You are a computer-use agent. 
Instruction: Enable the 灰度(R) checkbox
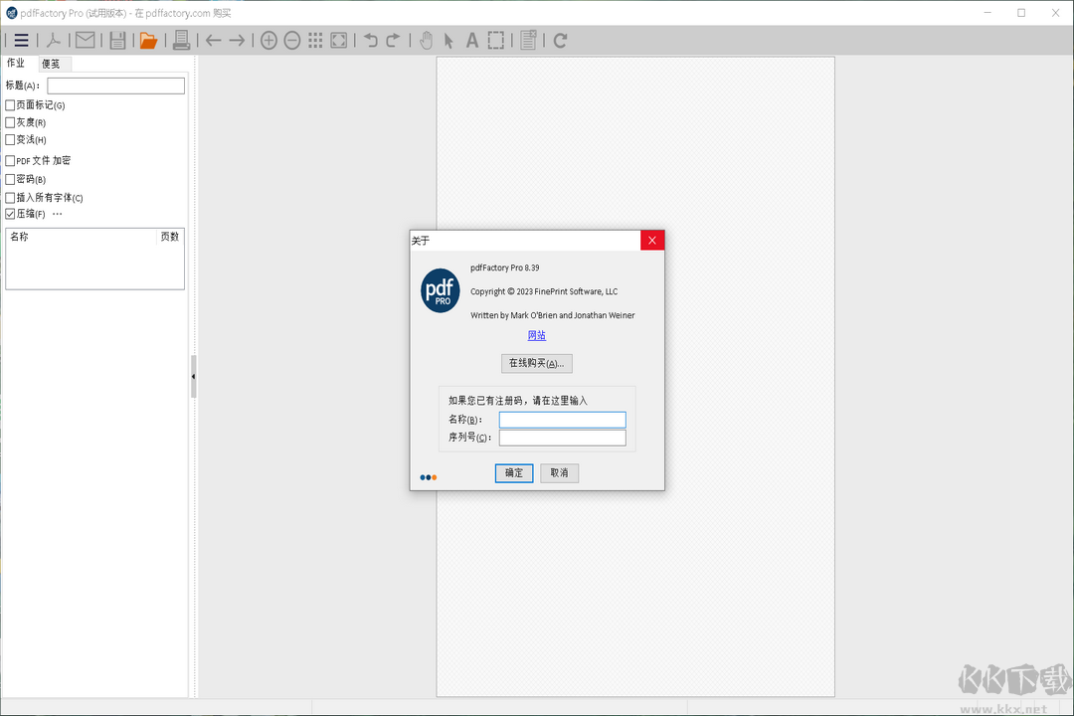pos(11,122)
